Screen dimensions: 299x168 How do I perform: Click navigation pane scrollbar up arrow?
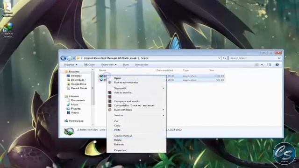point(93,70)
